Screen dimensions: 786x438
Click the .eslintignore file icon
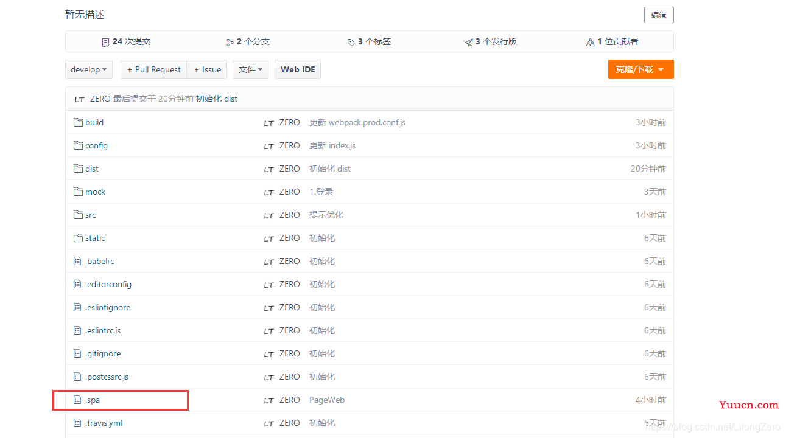(77, 307)
